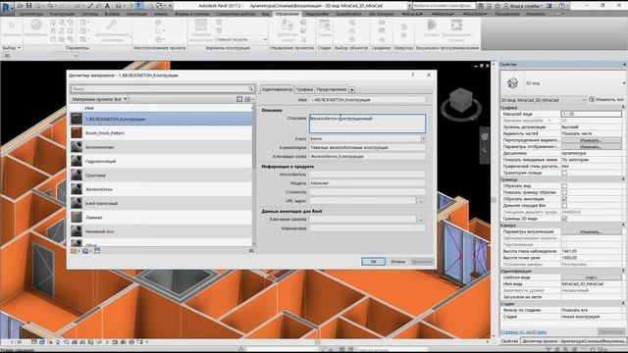Click the Open icon in quick access toolbar
Viewport: 628px width, 353px height.
coord(20,6)
